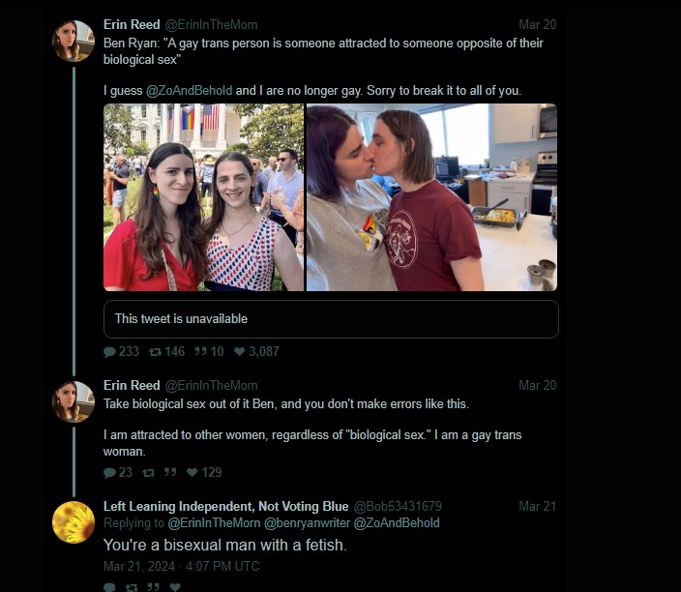
Task: Open the @Bob53431679 profile handle
Action: click(x=398, y=507)
